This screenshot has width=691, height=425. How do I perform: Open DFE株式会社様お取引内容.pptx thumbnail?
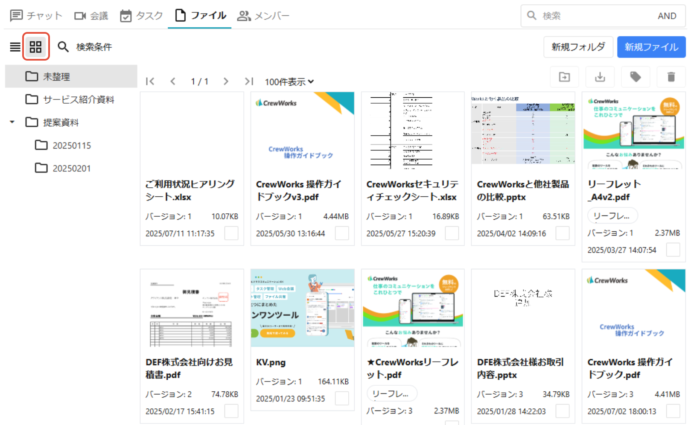click(523, 308)
